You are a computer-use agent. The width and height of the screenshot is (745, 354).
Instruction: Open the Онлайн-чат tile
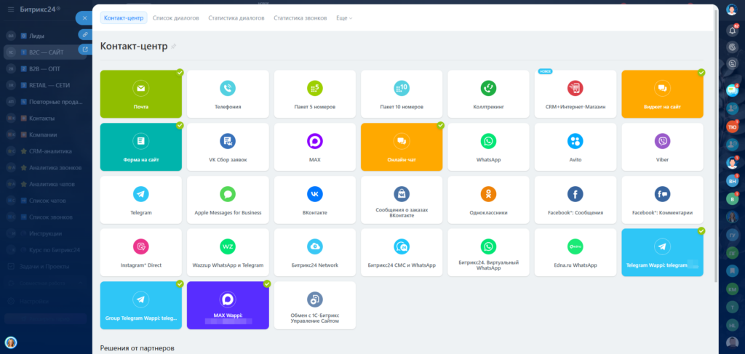[x=402, y=147]
